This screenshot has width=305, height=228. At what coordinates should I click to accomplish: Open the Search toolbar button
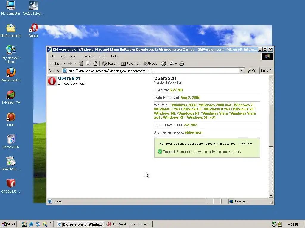pyautogui.click(x=110, y=64)
